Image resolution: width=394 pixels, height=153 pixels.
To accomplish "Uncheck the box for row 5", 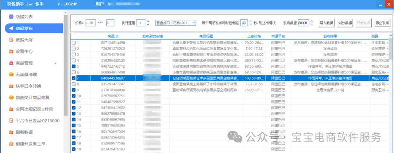I will tap(74, 67).
